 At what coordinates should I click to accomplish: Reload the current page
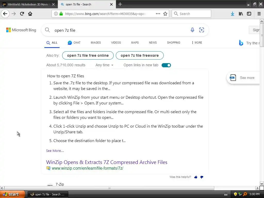point(22,14)
